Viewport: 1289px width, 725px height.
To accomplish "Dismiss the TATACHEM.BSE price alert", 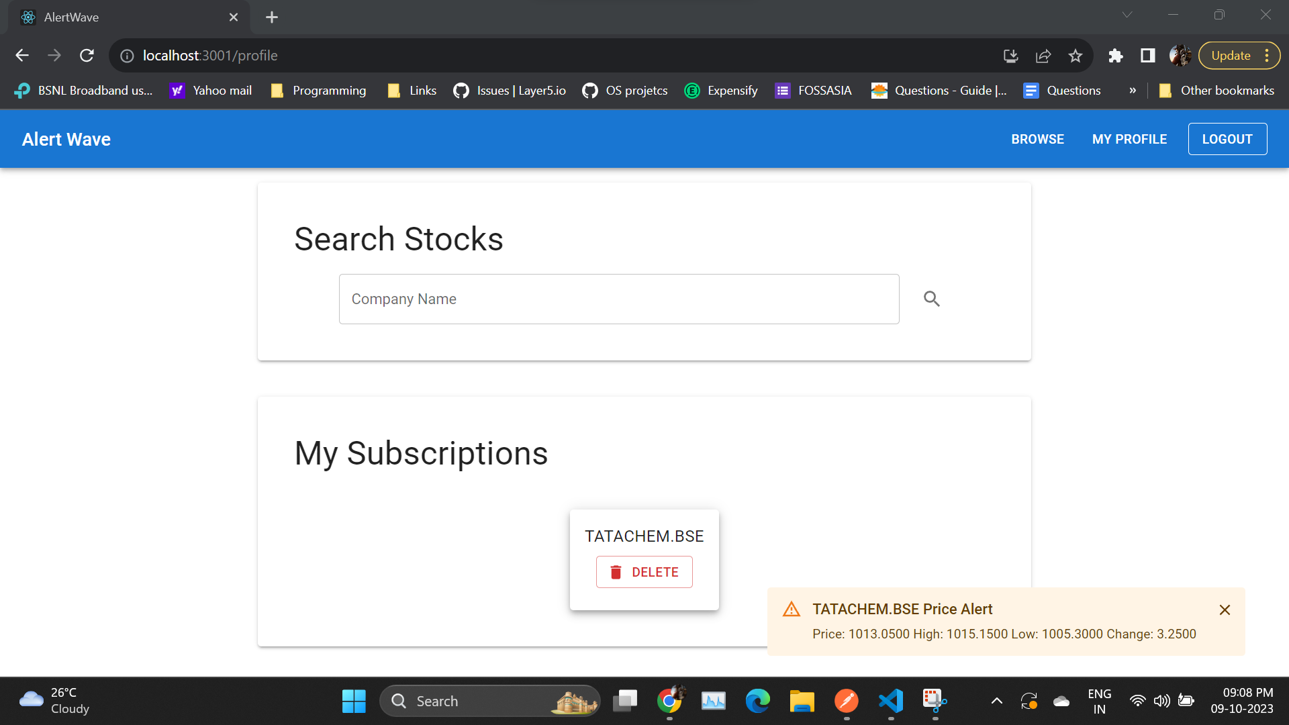I will [1225, 610].
